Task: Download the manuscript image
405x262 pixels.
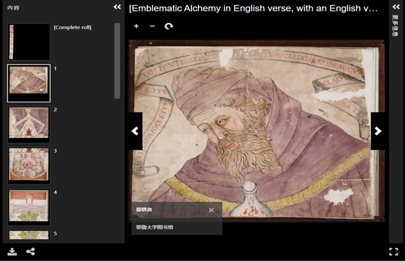Action: [12, 251]
